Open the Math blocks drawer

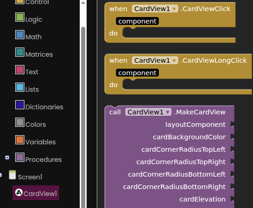coord(33,37)
